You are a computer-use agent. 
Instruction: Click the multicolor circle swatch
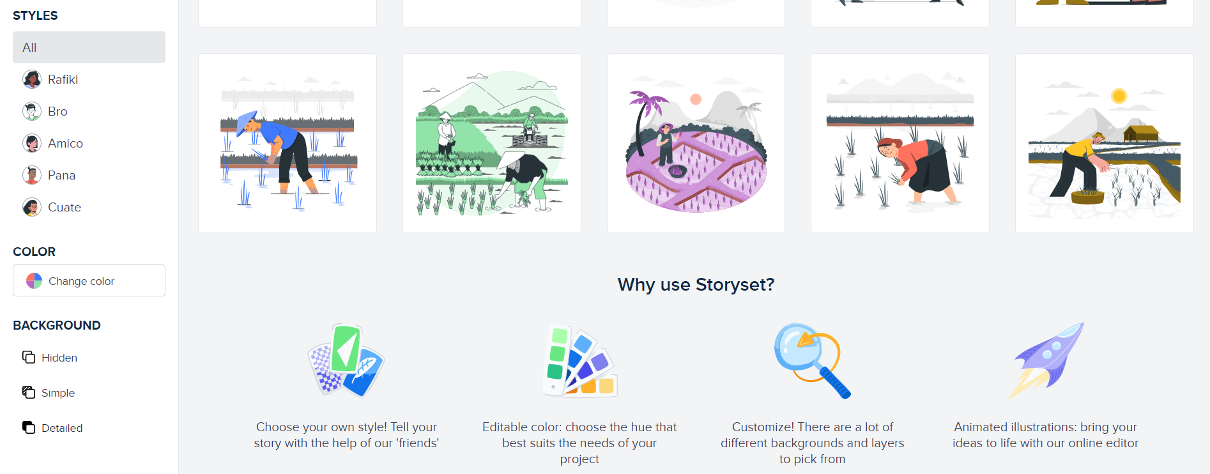[34, 280]
